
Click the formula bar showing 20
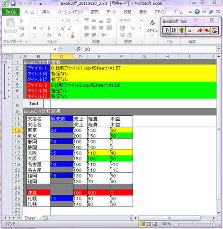[x=149, y=49]
